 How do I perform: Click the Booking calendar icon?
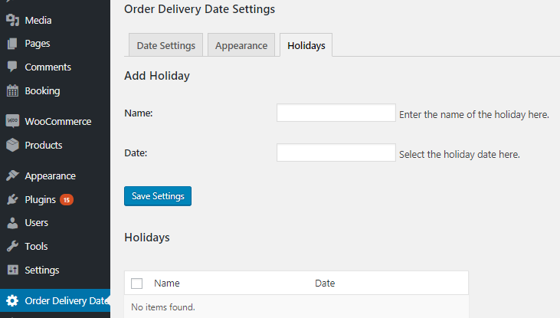[x=12, y=90]
